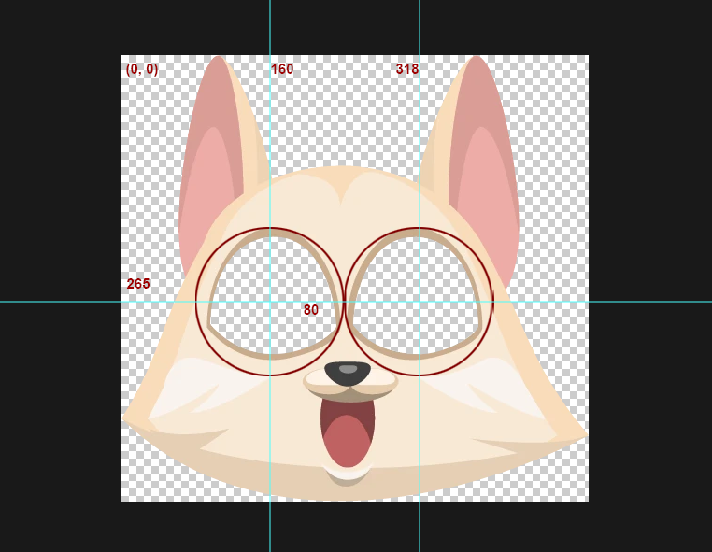Click the "160" label on the canvas
Viewport: 712px width, 552px height.
pyautogui.click(x=282, y=69)
